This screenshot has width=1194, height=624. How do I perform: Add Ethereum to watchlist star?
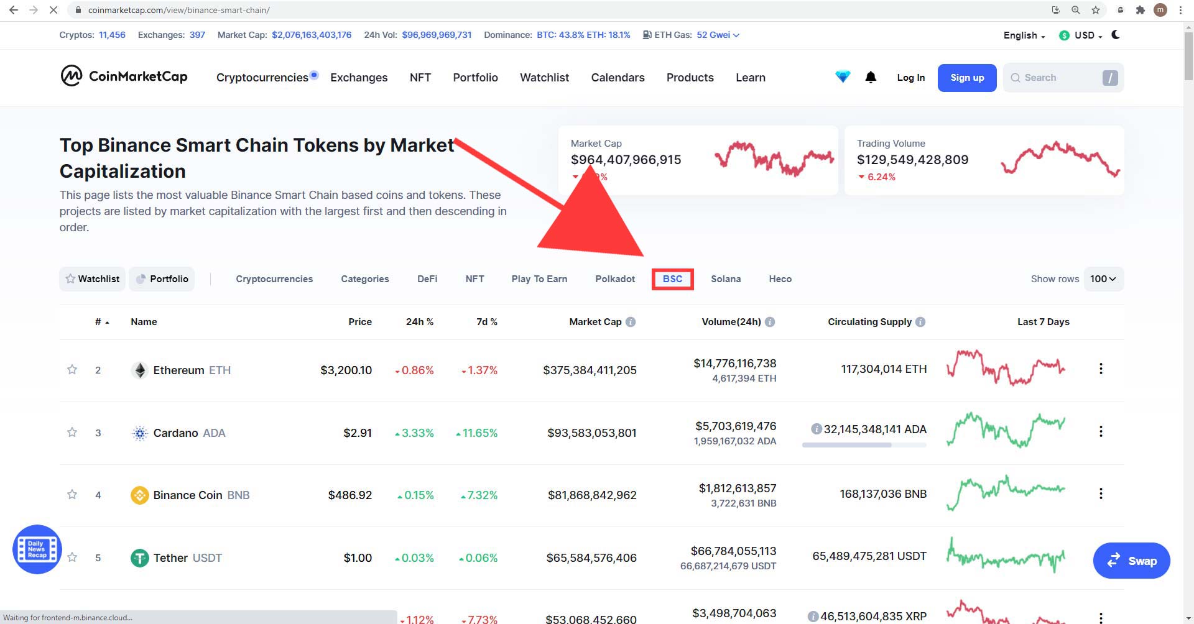(x=72, y=370)
